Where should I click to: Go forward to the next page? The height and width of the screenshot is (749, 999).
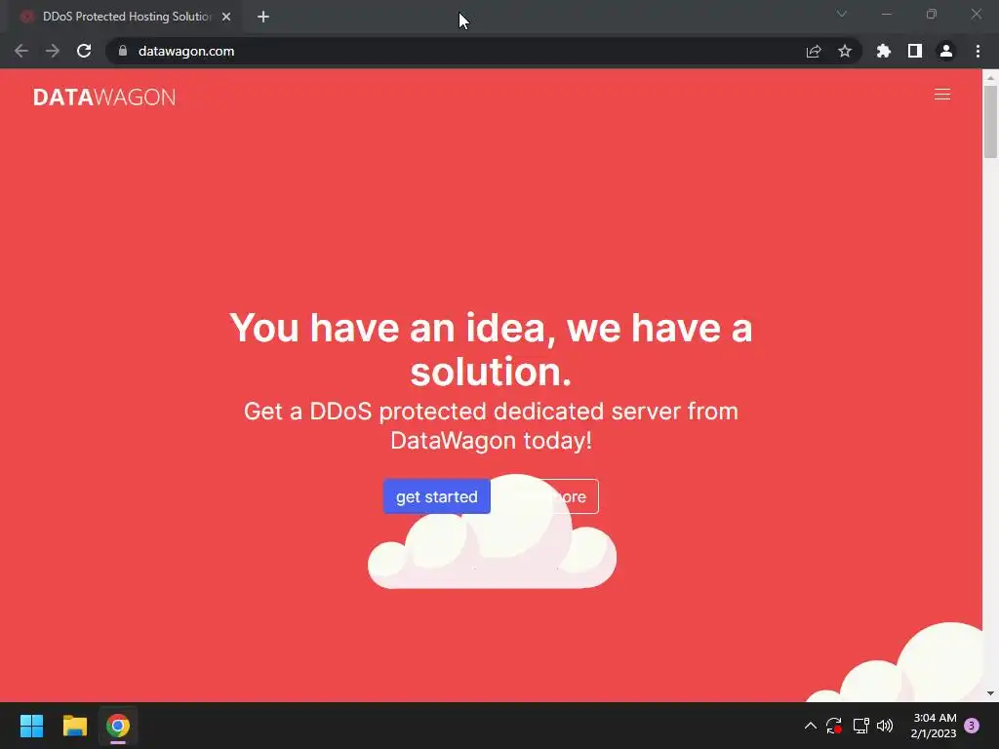click(53, 51)
